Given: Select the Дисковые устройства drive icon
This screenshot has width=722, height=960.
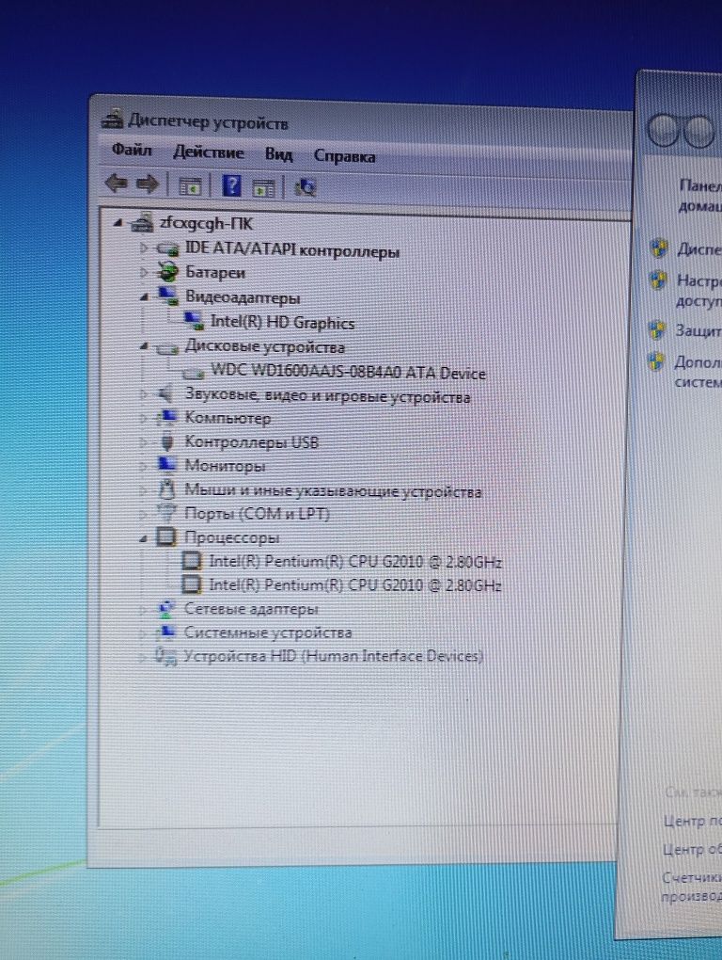Looking at the screenshot, I should pos(166,347).
